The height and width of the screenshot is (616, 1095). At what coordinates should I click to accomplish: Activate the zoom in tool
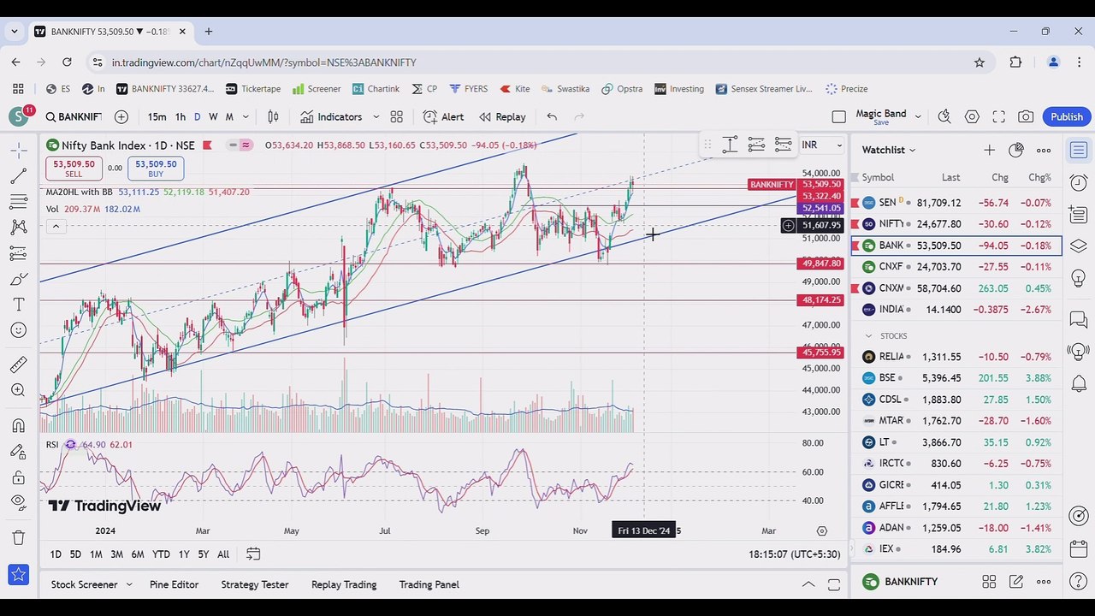[x=18, y=391]
